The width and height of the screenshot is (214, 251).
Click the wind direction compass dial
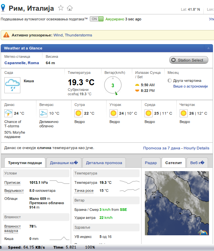click(x=113, y=85)
